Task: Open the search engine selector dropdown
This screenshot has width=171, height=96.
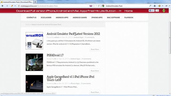Action: click(103, 6)
